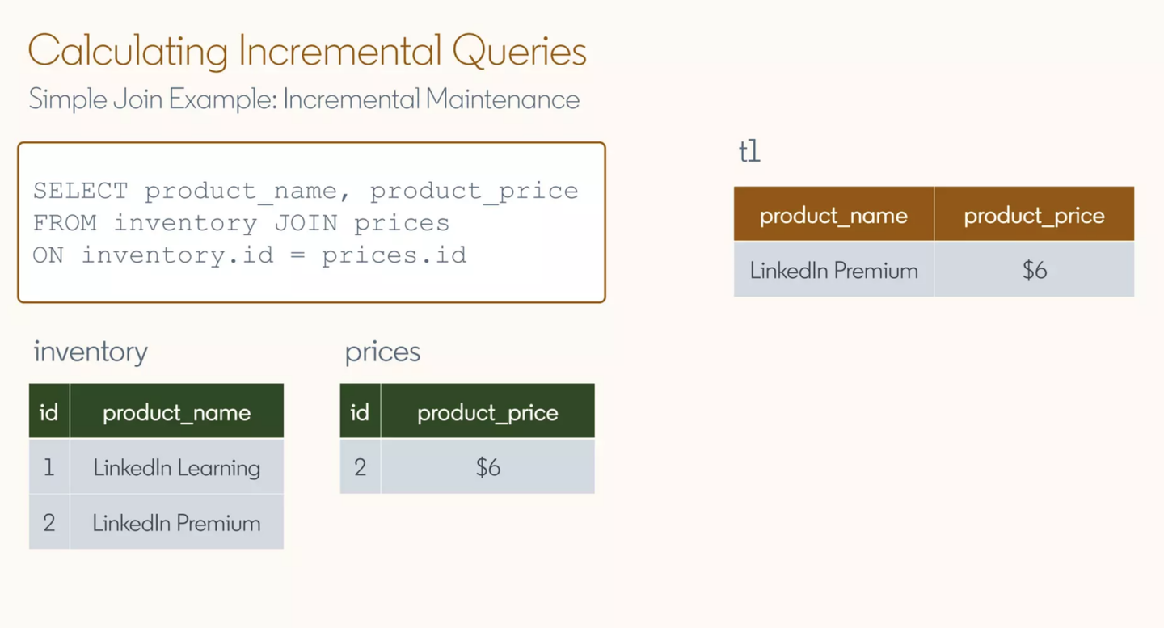
Task: Select LinkedIn Premium in t1 result
Action: pos(833,269)
